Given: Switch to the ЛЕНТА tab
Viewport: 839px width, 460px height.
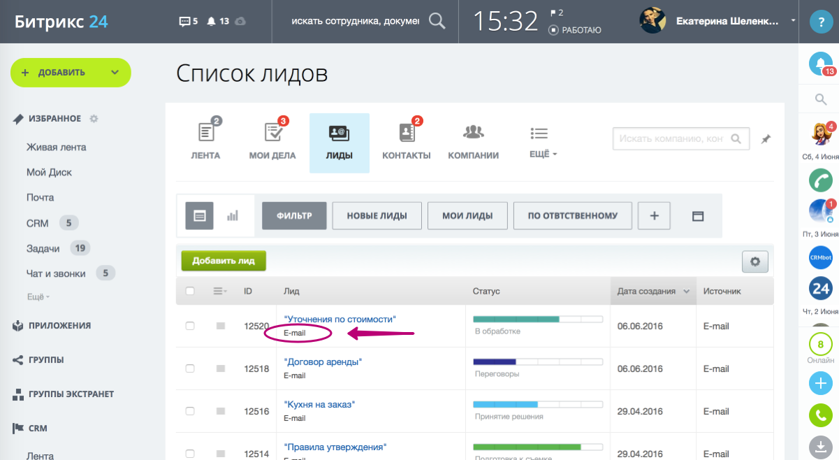Looking at the screenshot, I should (x=206, y=143).
